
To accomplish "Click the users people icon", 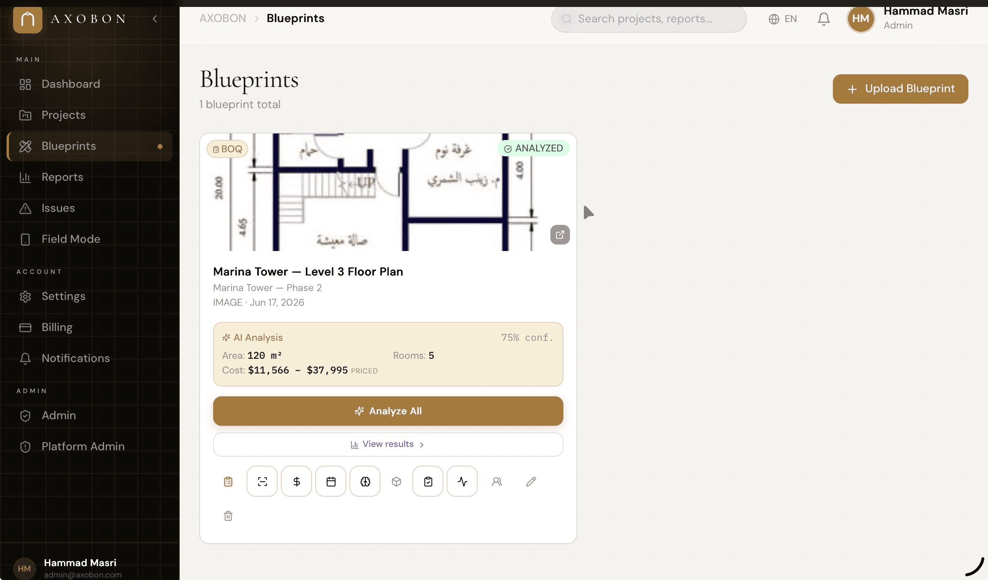I will (x=497, y=482).
